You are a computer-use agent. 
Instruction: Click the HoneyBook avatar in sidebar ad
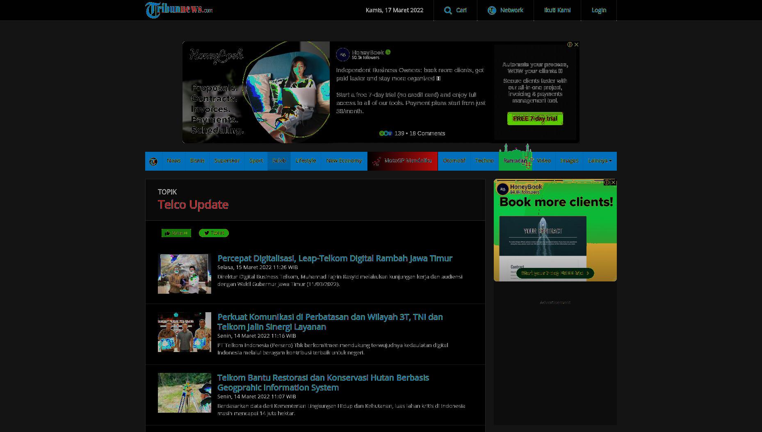pos(502,189)
